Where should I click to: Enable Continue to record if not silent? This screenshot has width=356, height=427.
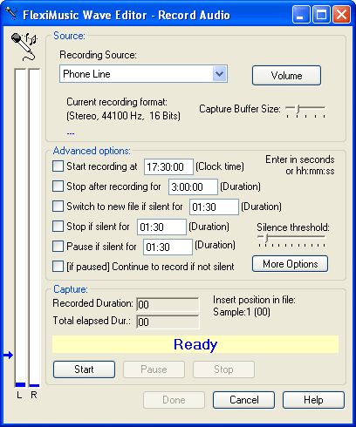(58, 267)
